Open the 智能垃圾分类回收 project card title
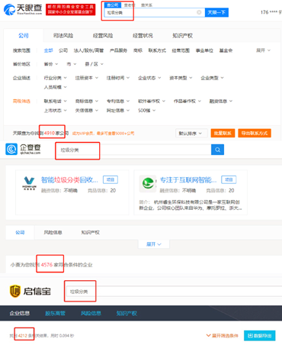Image resolution: width=282 pixels, height=345 pixels. coord(69,180)
